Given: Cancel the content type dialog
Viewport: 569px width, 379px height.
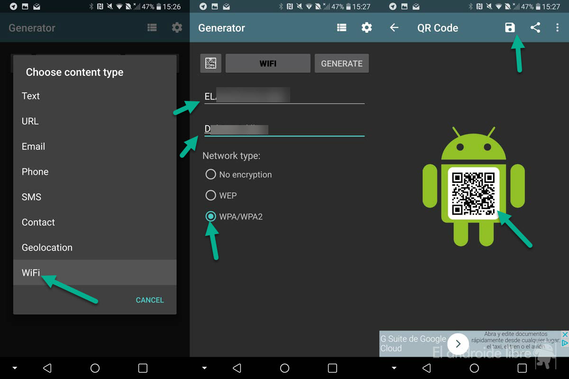Looking at the screenshot, I should point(149,300).
